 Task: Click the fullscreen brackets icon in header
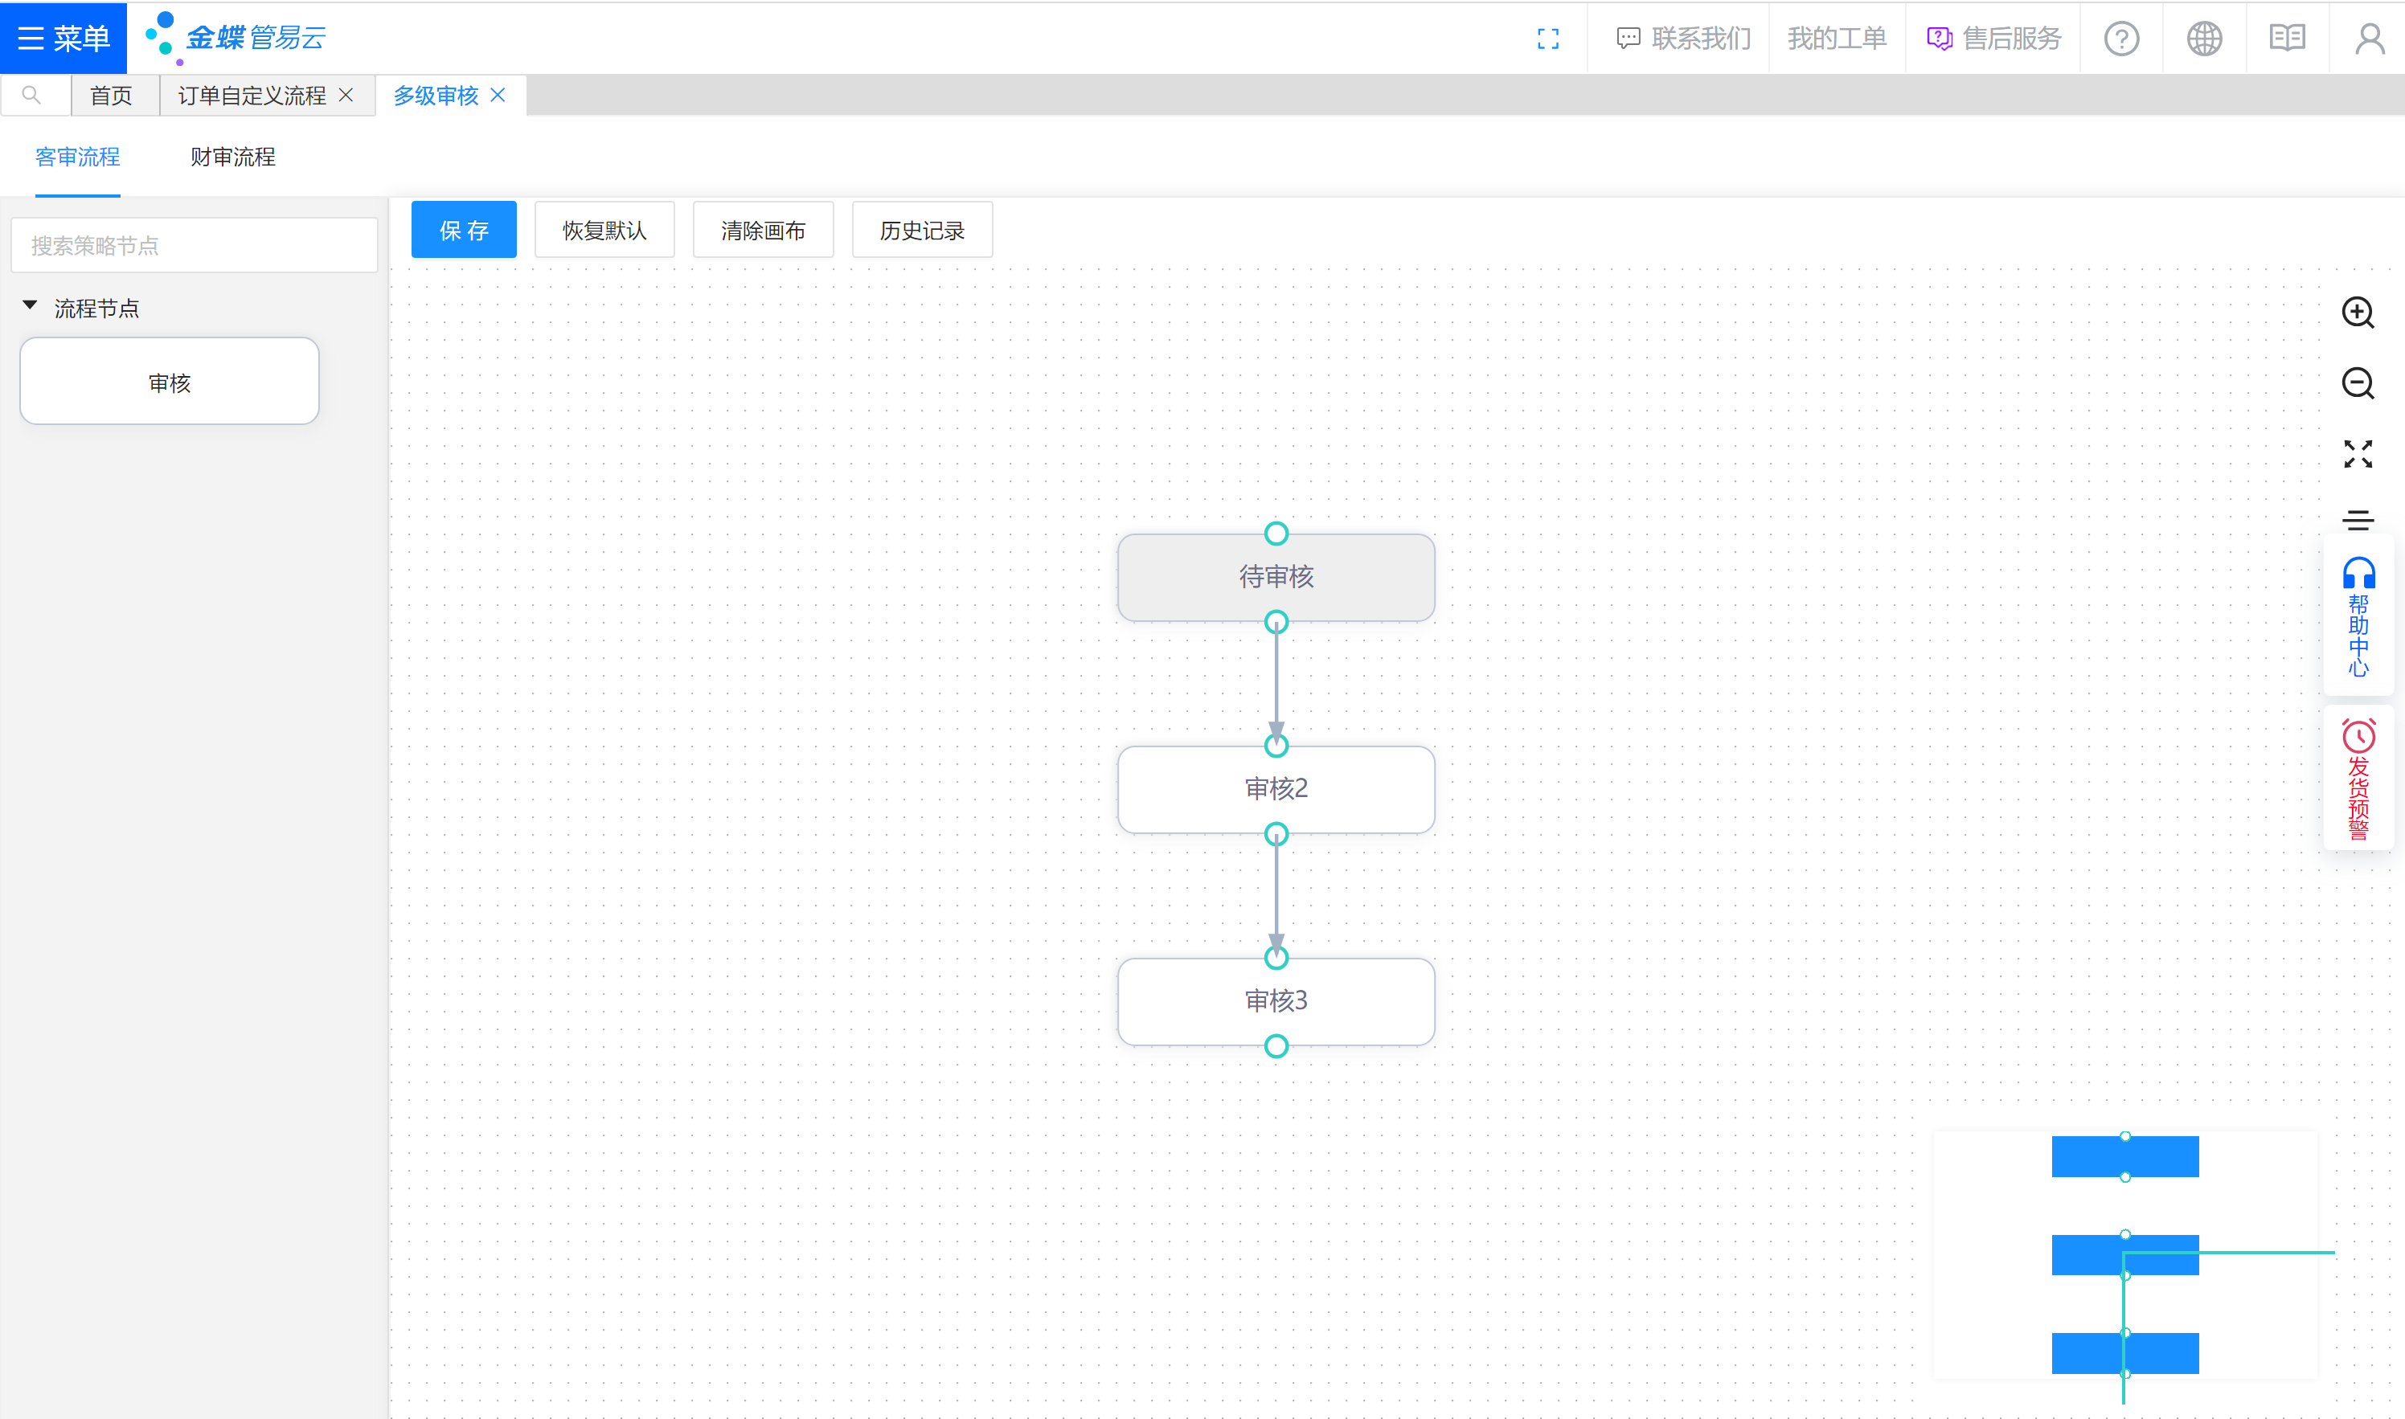click(1547, 39)
